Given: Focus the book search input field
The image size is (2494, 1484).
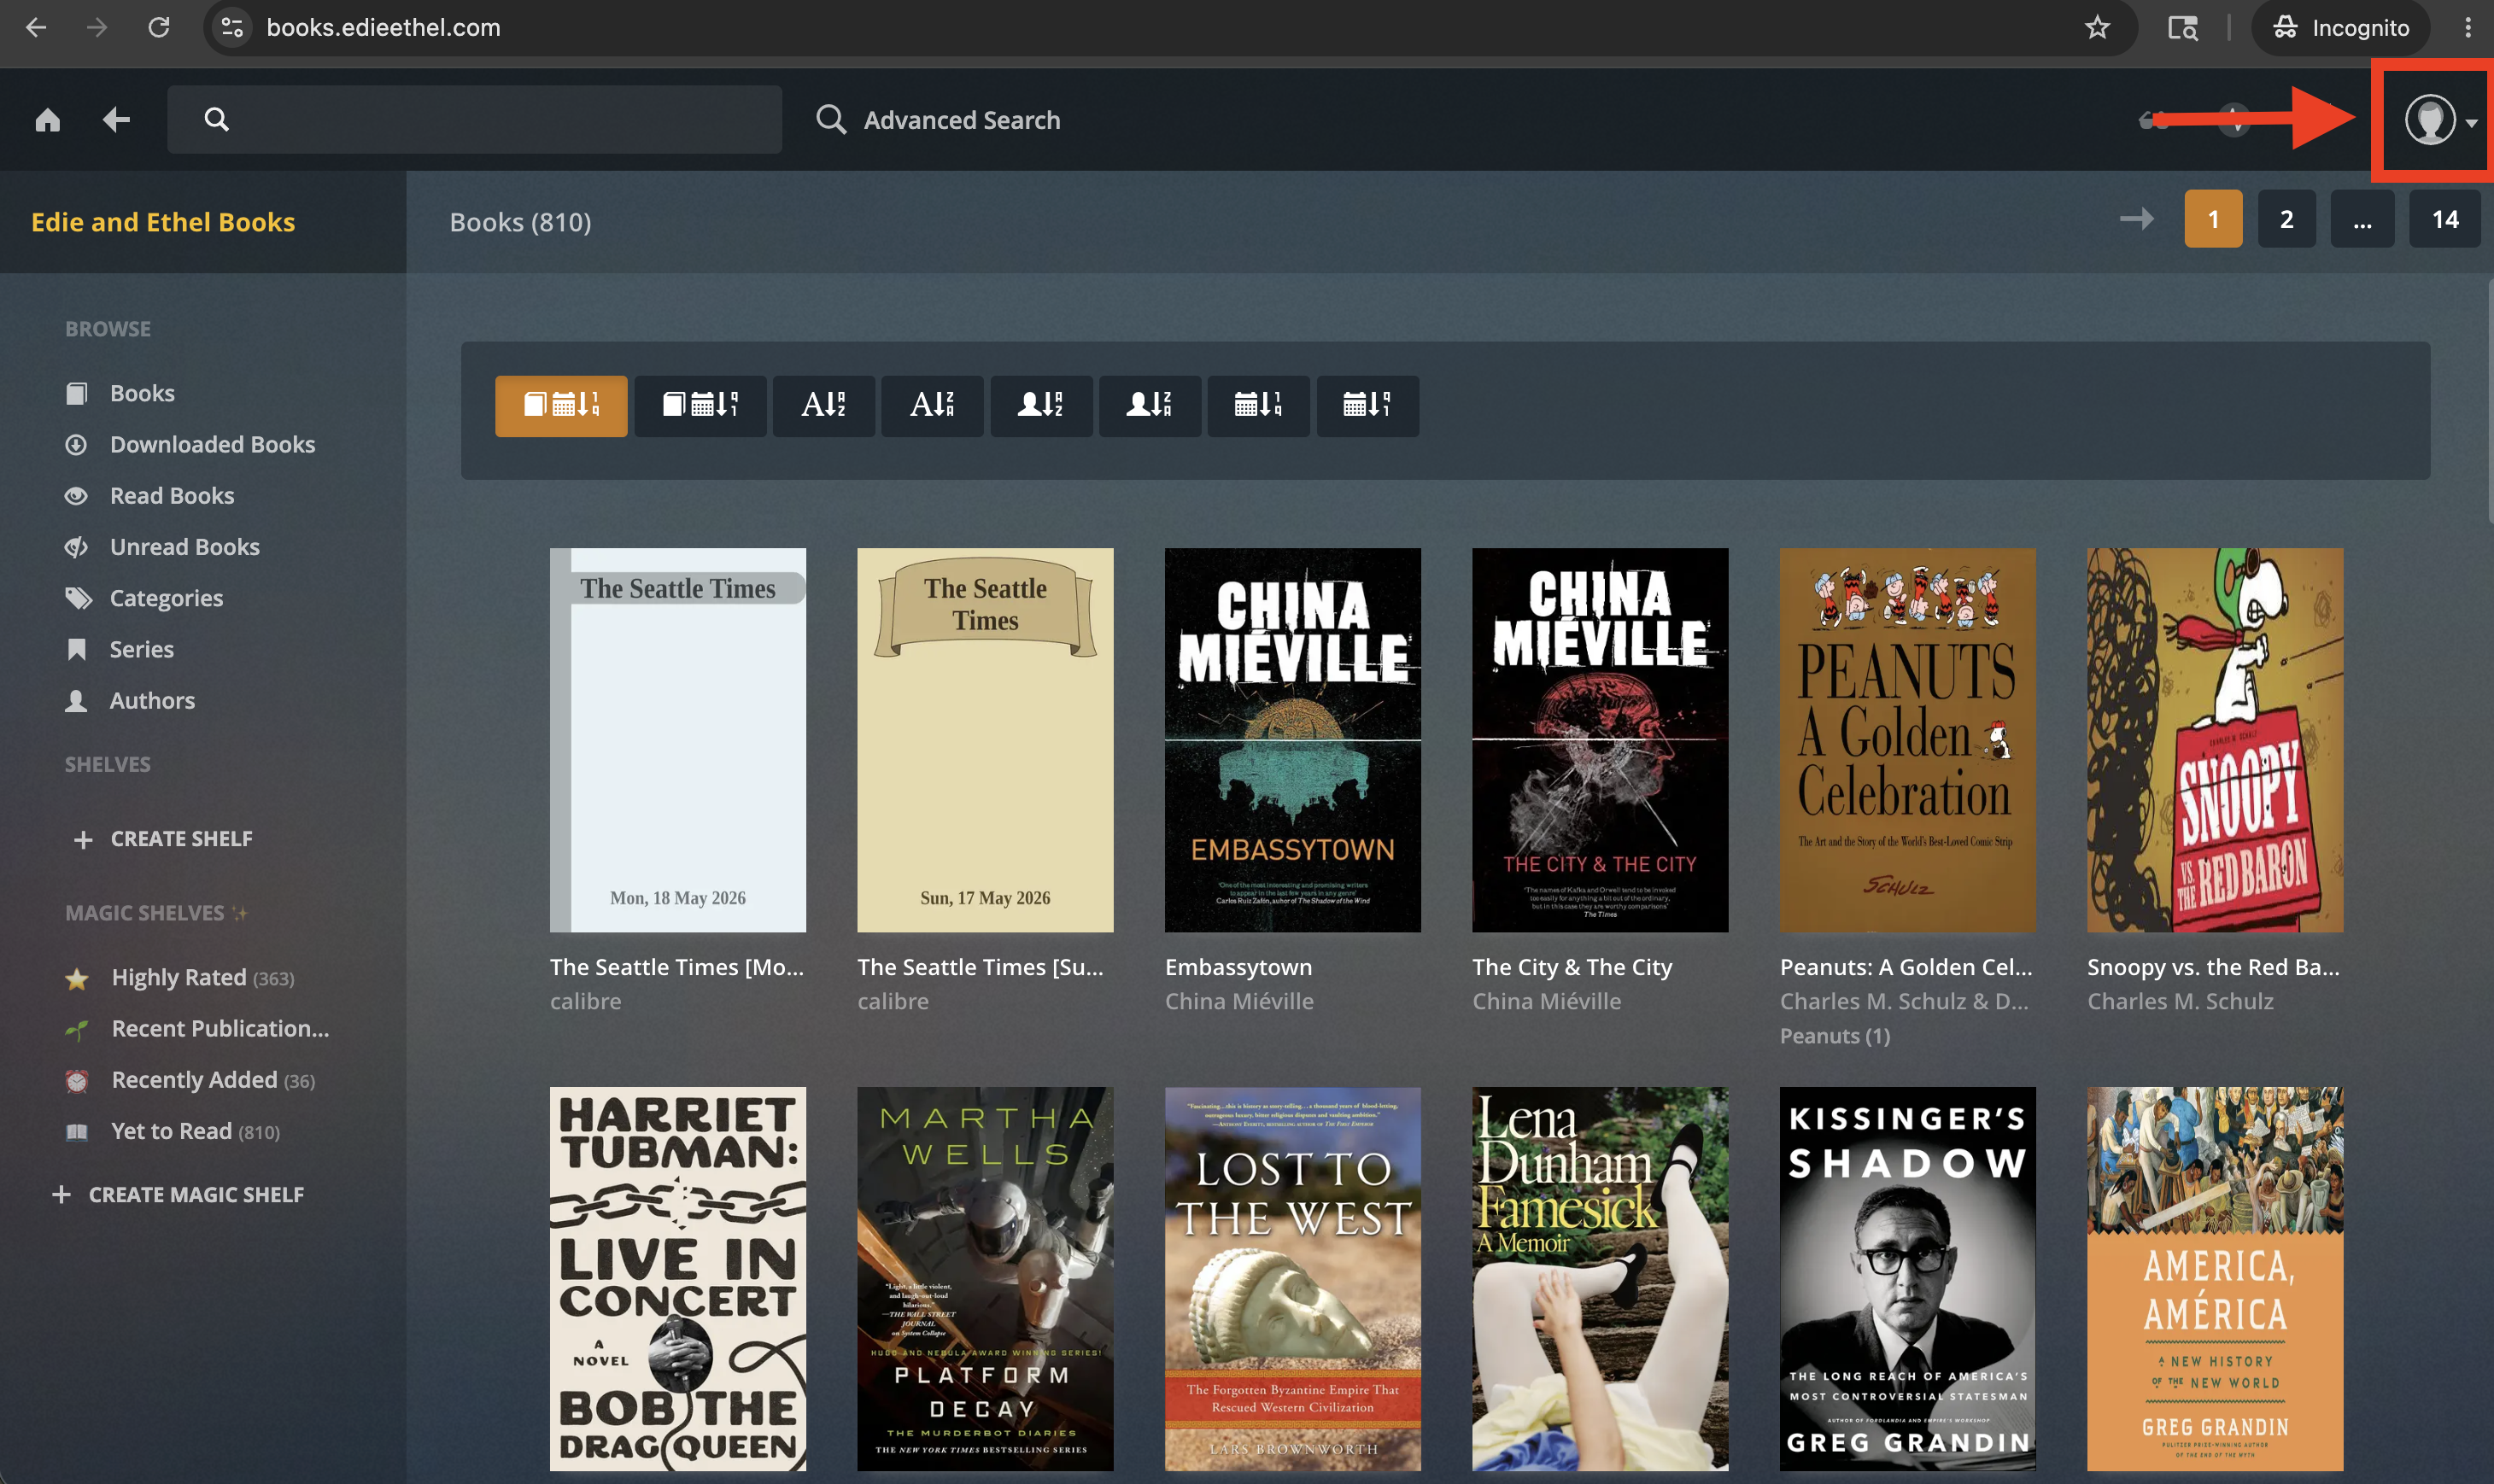Looking at the screenshot, I should click(x=474, y=119).
